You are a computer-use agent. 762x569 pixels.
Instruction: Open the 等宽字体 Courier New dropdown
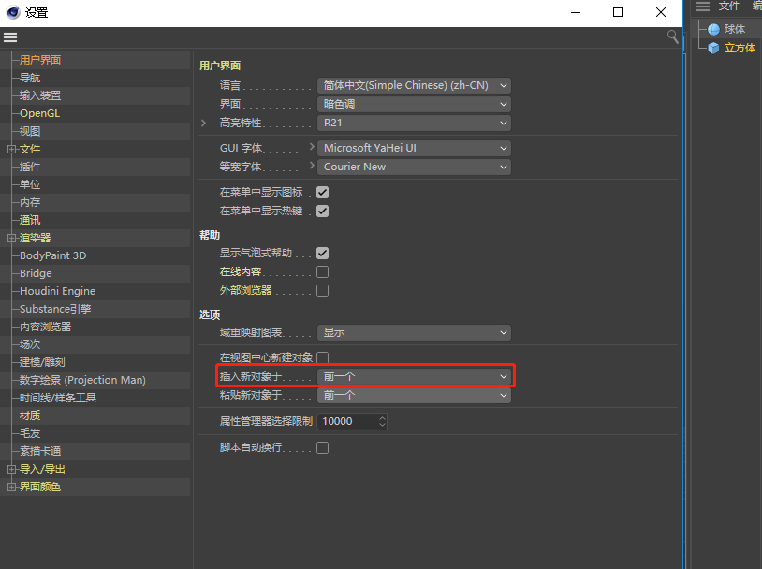point(414,167)
